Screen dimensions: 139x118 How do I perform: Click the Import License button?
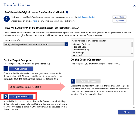[x=21, y=97]
